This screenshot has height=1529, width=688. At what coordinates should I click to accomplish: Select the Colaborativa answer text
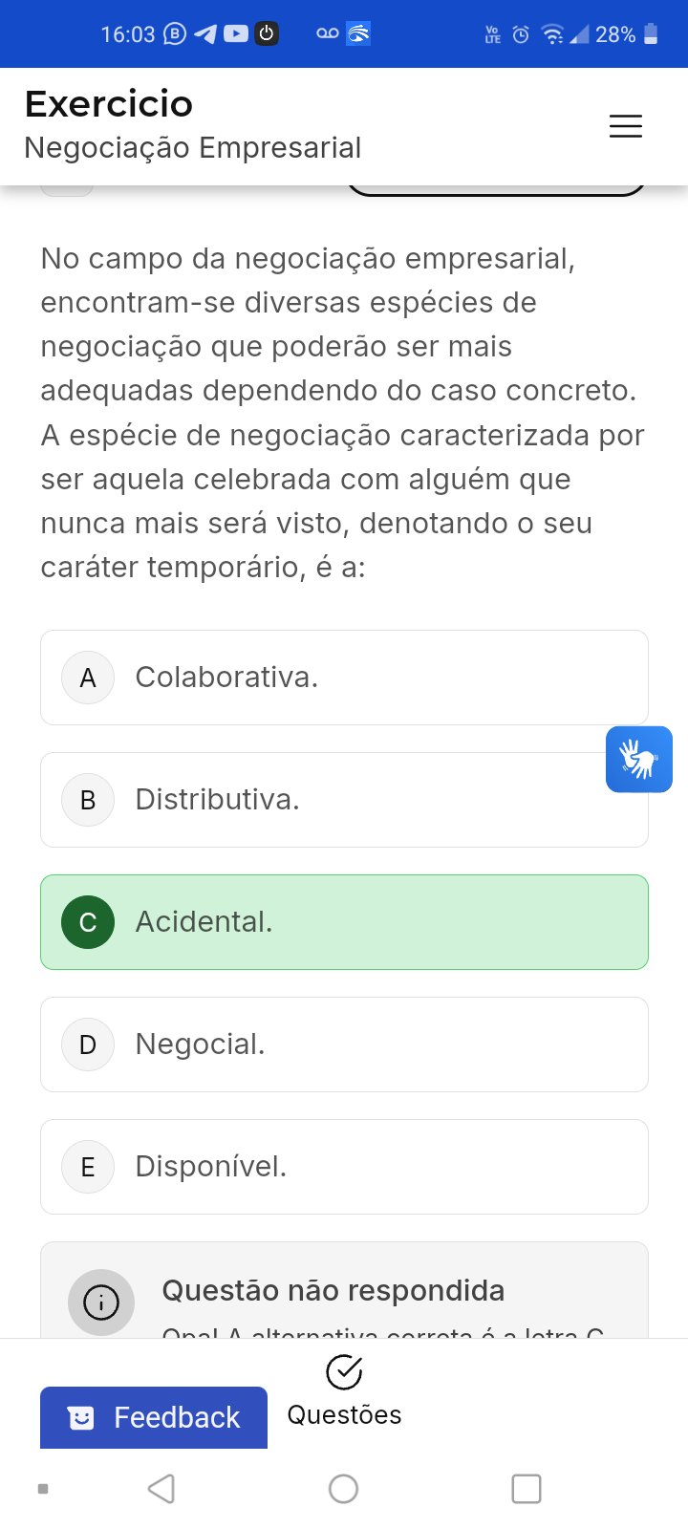pos(226,678)
